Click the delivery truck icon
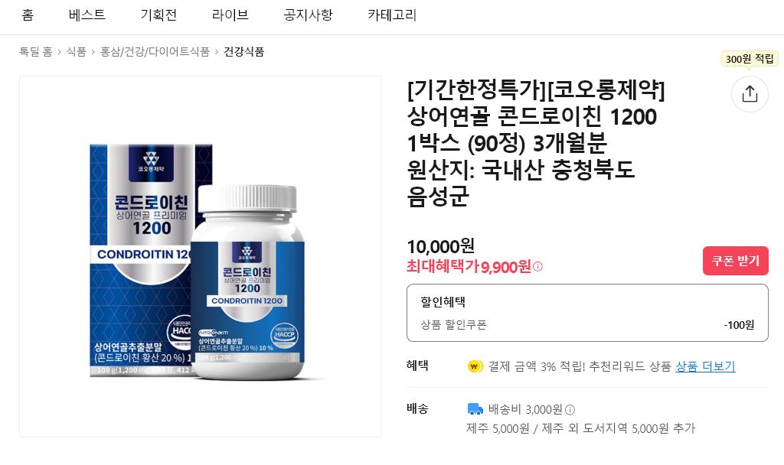The width and height of the screenshot is (784, 465). (x=475, y=410)
